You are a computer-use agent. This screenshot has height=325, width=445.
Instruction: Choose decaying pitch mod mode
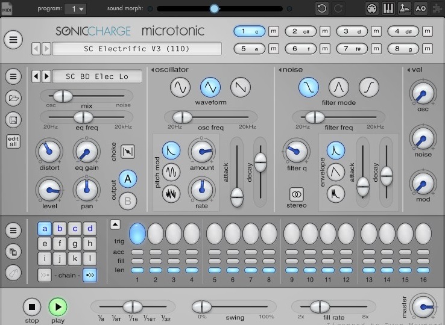[x=171, y=150]
